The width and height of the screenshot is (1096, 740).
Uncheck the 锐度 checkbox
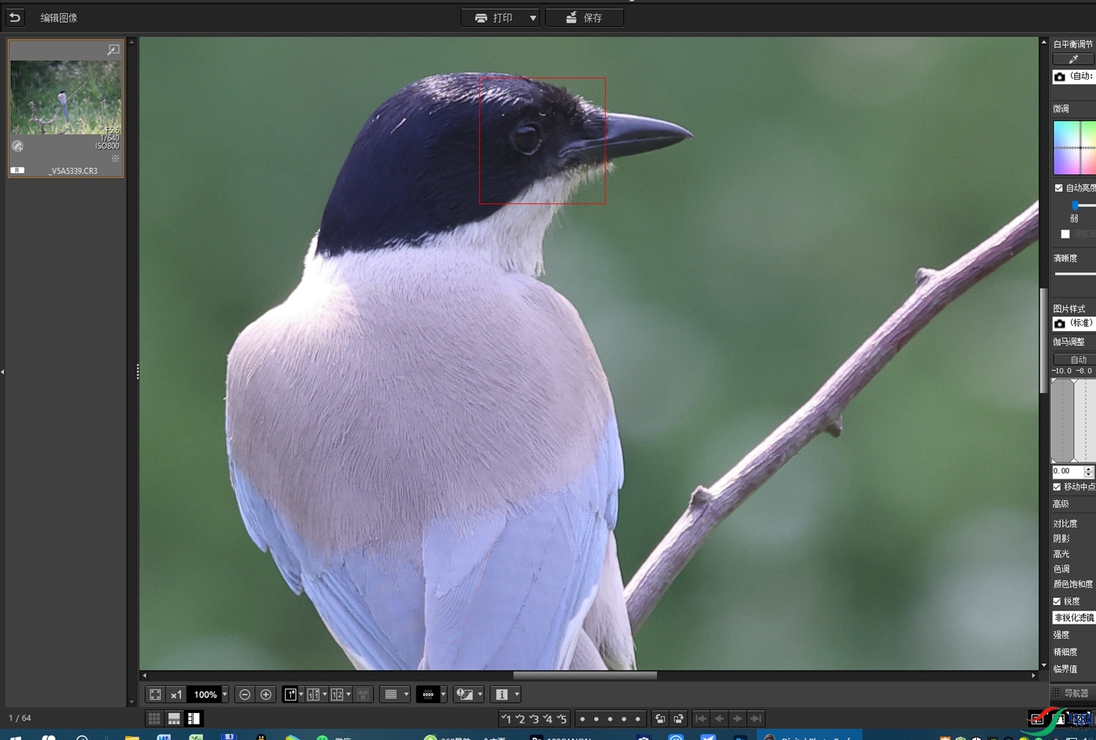pos(1057,601)
